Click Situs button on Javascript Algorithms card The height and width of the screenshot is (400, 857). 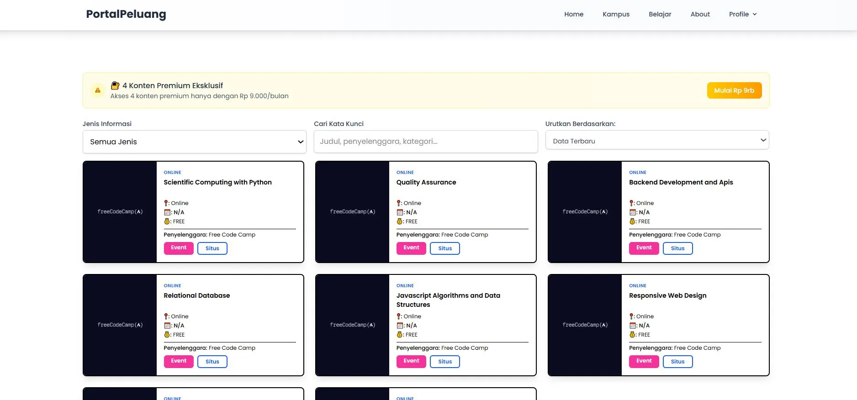coord(445,362)
